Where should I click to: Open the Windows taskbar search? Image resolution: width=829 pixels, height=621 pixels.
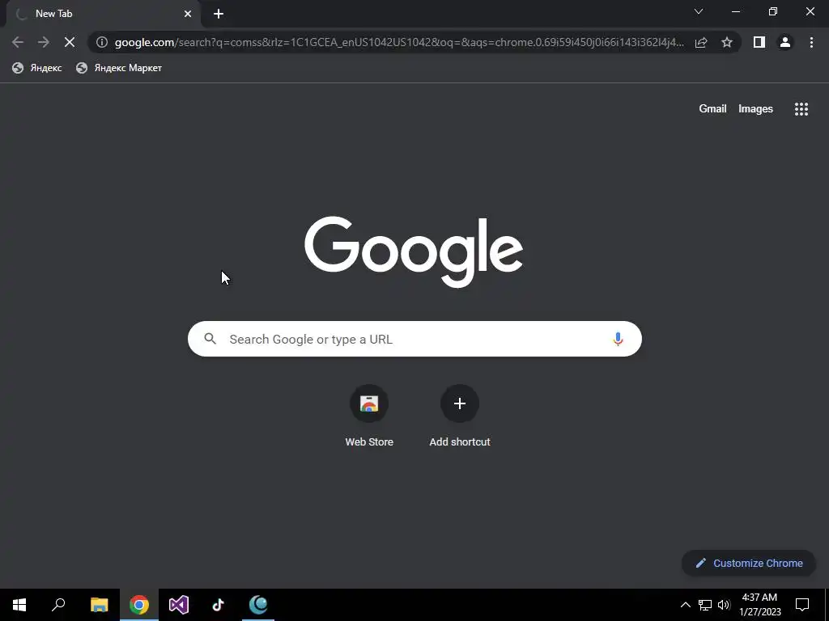pos(58,605)
